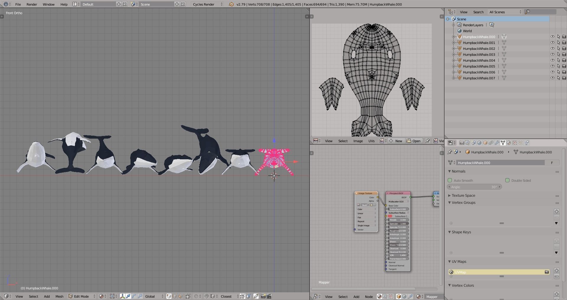Open the All Scenes outliner display dropdown
This screenshot has height=300, width=567.
pyautogui.click(x=505, y=12)
